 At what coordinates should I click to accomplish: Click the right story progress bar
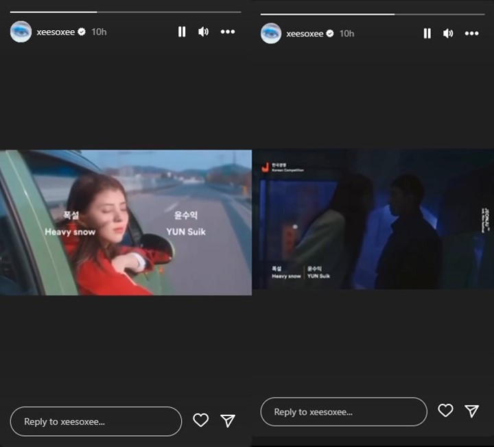pos(373,14)
